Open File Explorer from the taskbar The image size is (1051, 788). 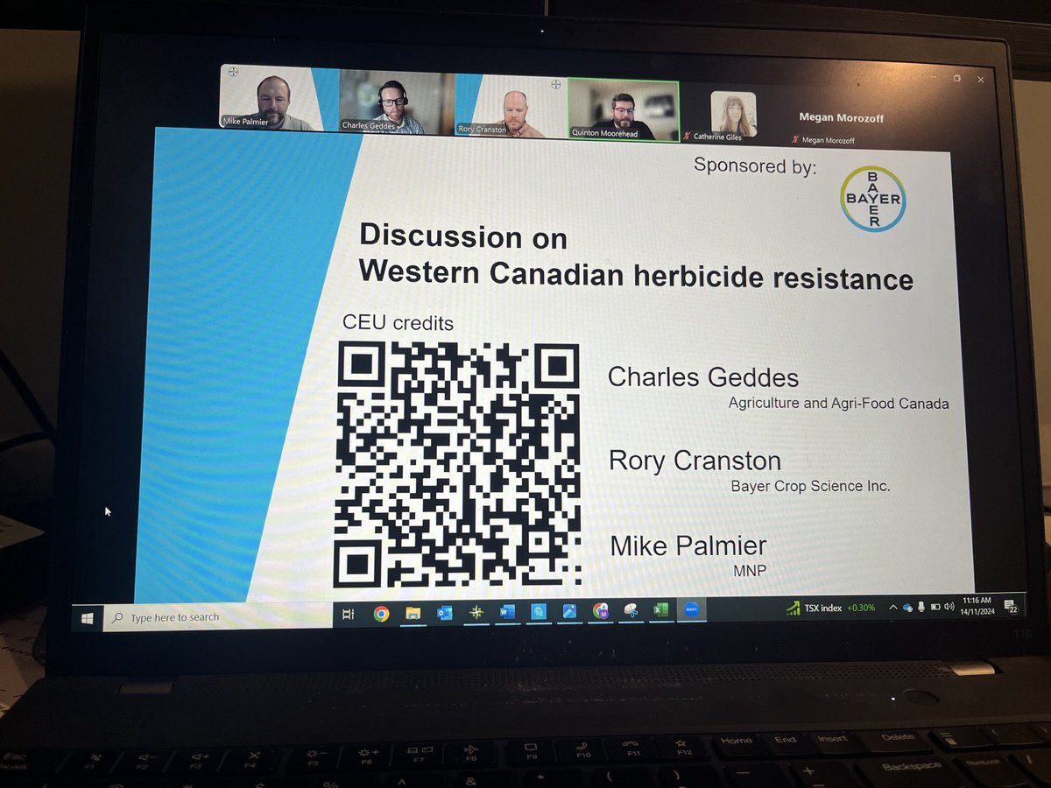point(412,613)
